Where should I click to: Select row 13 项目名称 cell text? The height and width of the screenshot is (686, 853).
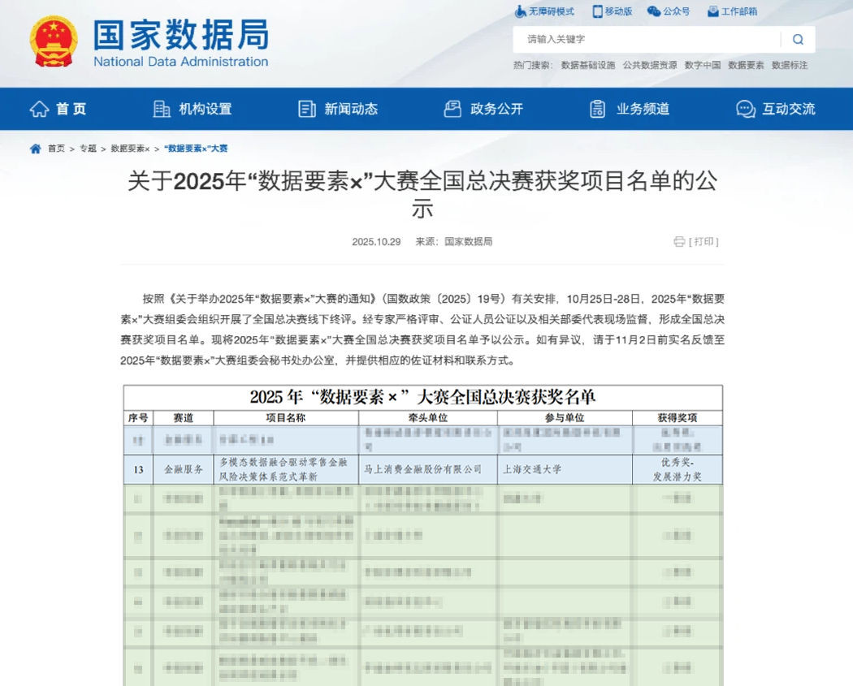point(287,468)
